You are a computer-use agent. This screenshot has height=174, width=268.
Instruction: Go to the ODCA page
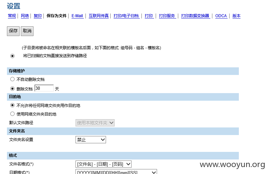point(221,16)
